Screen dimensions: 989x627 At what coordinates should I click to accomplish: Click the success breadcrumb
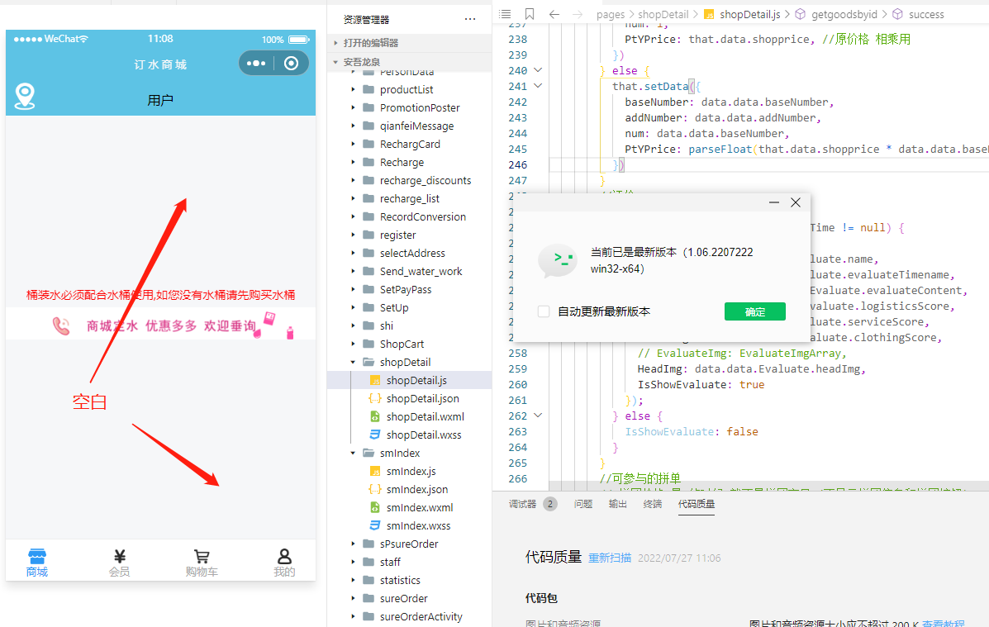point(926,15)
